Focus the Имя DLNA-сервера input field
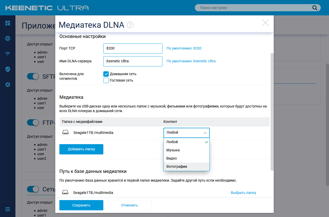This screenshot has height=217, width=329. point(133,61)
